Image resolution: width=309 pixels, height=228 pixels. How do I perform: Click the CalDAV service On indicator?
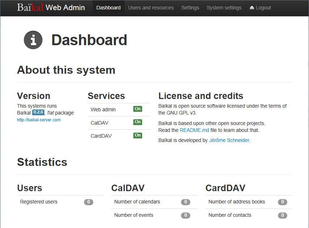pyautogui.click(x=137, y=122)
